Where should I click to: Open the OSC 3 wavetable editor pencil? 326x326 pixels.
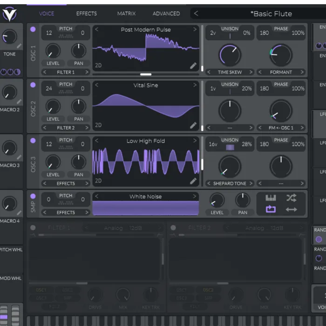[193, 181]
